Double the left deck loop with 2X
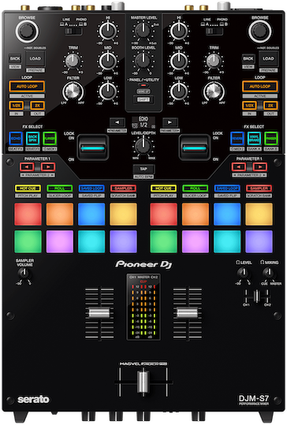 (x=37, y=106)
